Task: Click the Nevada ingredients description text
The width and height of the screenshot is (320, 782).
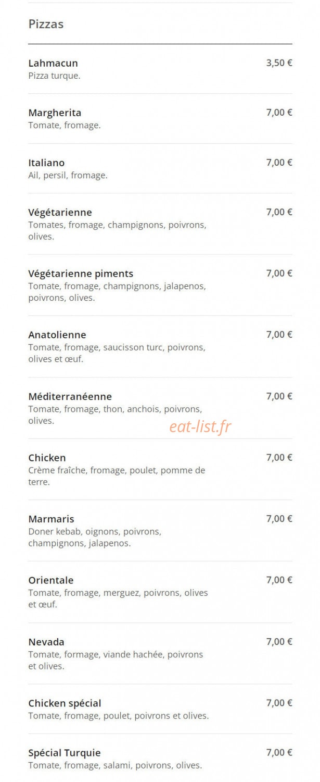Action: (x=116, y=660)
